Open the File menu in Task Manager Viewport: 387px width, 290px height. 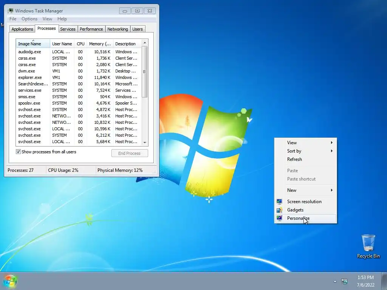pos(13,19)
